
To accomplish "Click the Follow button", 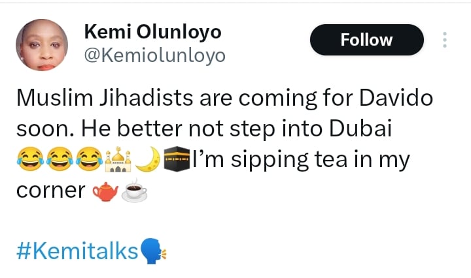I will (x=366, y=40).
